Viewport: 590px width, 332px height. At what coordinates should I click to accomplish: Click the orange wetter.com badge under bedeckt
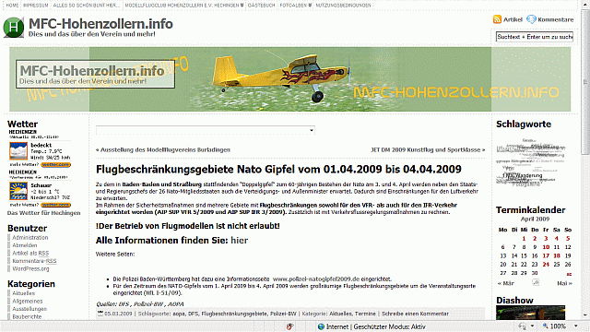[55, 164]
